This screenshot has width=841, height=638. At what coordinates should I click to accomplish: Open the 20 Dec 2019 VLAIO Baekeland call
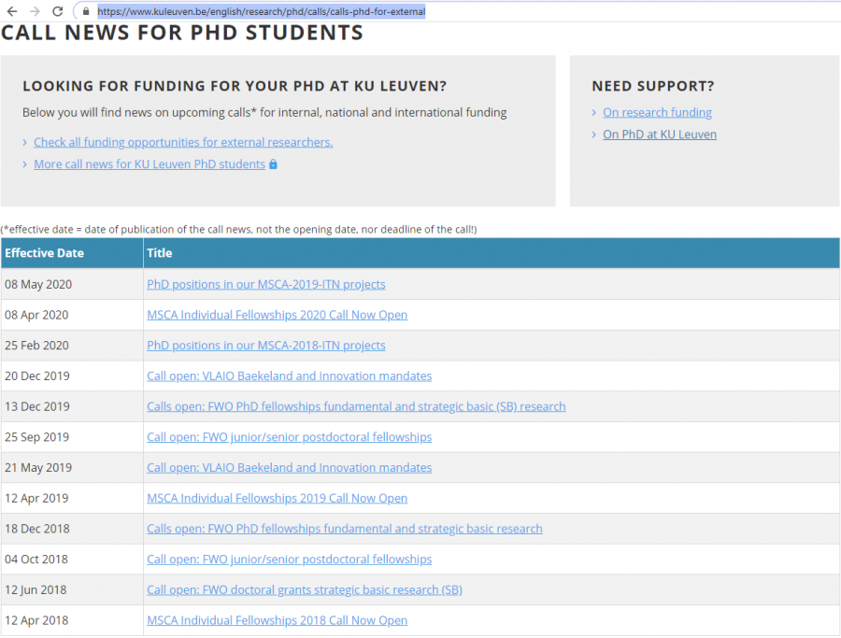click(x=290, y=376)
